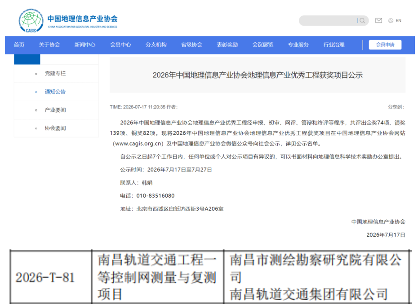Open the 专业服务 menu
The image size is (418, 306).
point(298,45)
